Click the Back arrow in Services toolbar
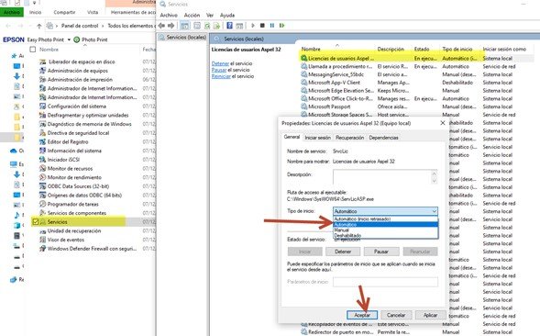The image size is (540, 336). (x=161, y=26)
